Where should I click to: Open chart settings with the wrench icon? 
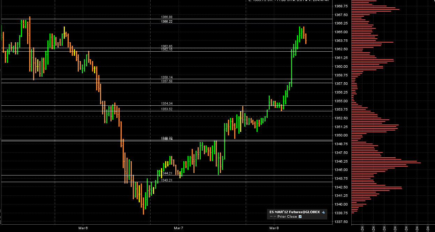click(x=323, y=212)
